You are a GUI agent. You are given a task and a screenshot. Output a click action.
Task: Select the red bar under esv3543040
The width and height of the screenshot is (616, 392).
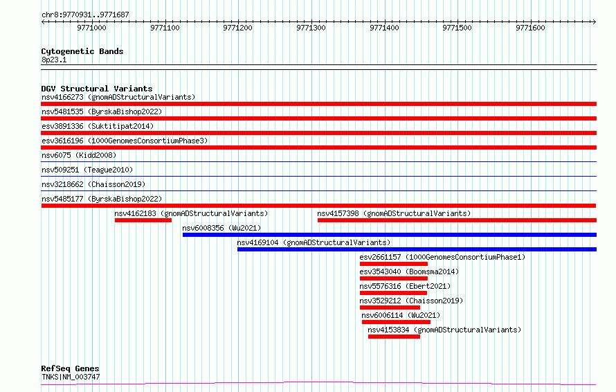pyautogui.click(x=394, y=278)
